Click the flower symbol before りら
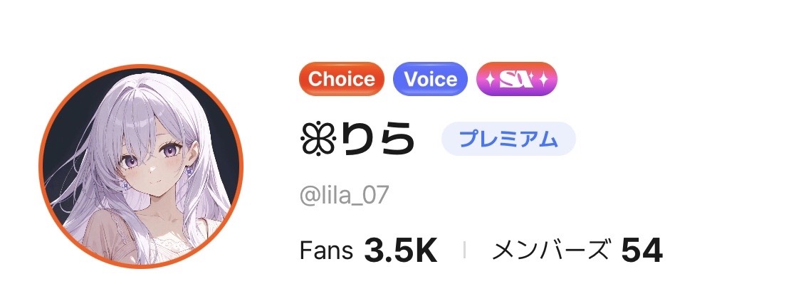Image resolution: width=801 pixels, height=301 pixels. [x=317, y=140]
